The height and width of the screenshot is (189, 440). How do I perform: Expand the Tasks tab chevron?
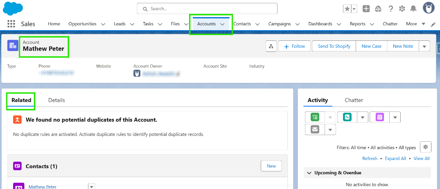(x=160, y=24)
